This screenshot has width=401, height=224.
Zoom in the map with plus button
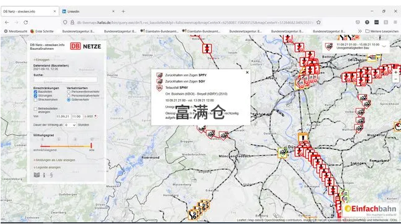point(396,73)
